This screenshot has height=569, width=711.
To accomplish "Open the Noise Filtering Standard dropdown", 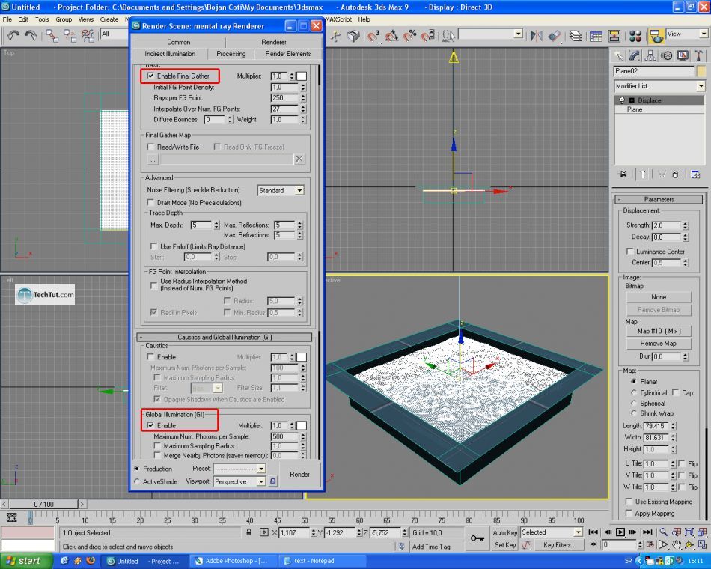I will pos(299,191).
